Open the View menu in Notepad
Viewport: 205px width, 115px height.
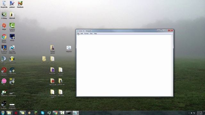click(91, 34)
